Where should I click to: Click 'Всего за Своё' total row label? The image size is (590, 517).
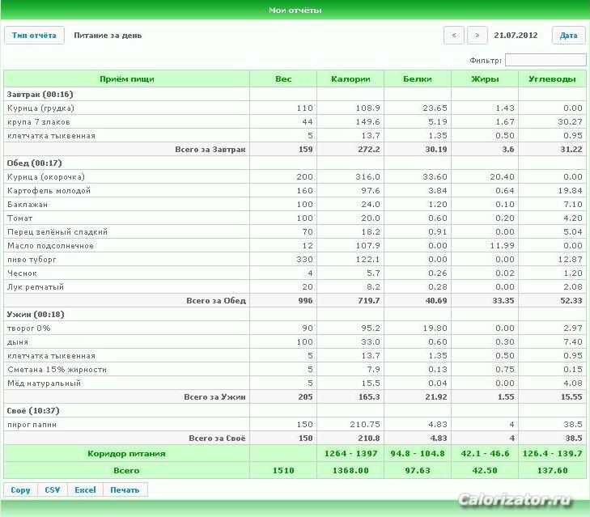click(x=217, y=439)
